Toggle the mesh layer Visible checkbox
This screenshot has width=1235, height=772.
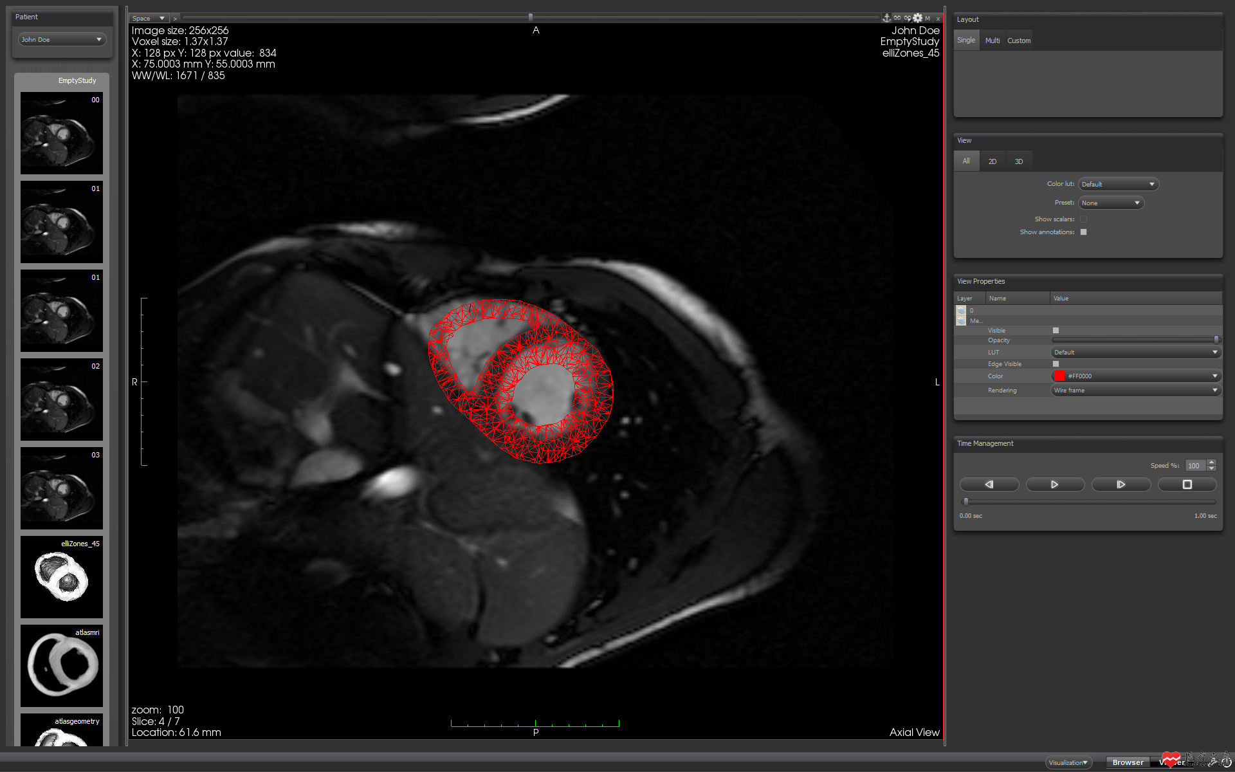[1056, 331]
